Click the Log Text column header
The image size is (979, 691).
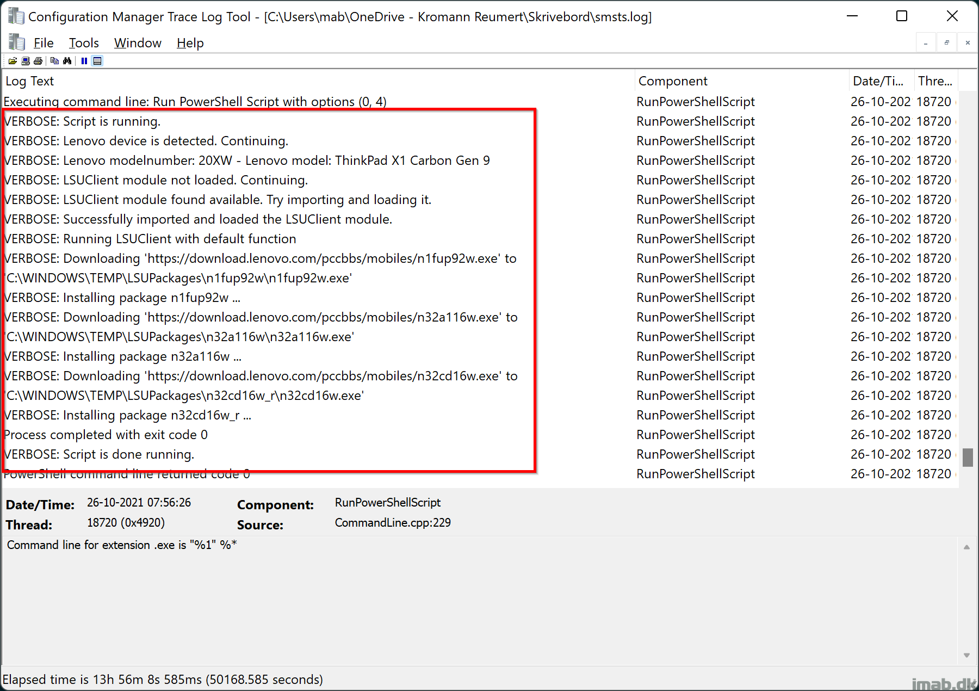pyautogui.click(x=319, y=81)
